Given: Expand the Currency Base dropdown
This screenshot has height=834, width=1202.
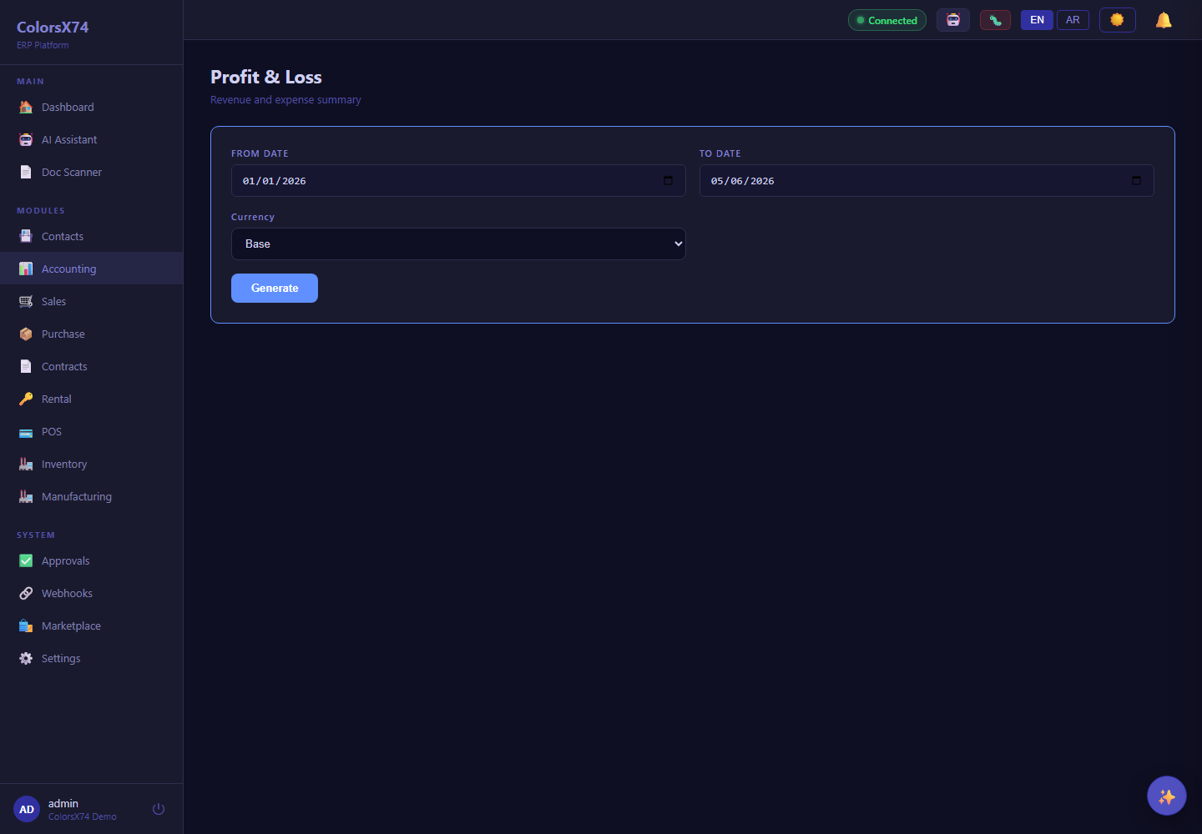Looking at the screenshot, I should coord(458,244).
